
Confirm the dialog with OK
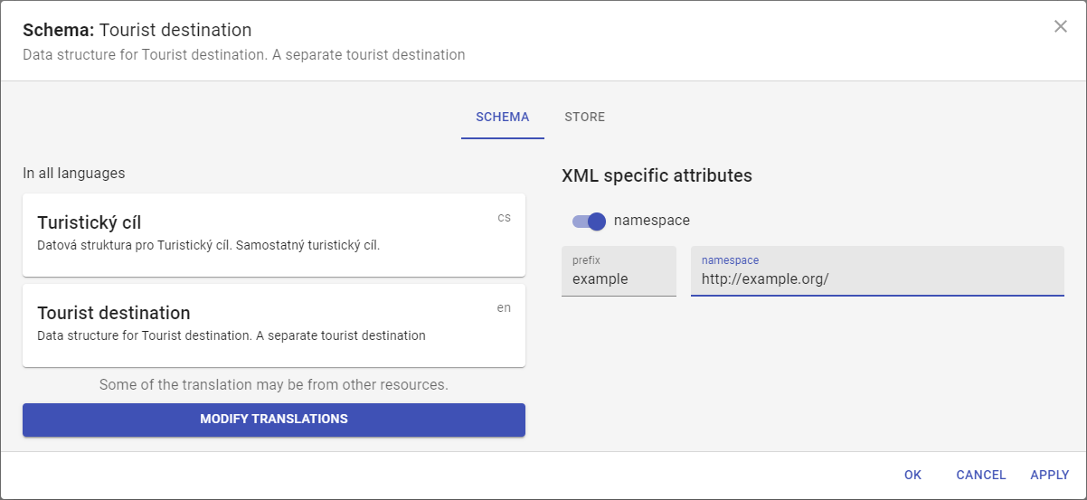pos(912,475)
